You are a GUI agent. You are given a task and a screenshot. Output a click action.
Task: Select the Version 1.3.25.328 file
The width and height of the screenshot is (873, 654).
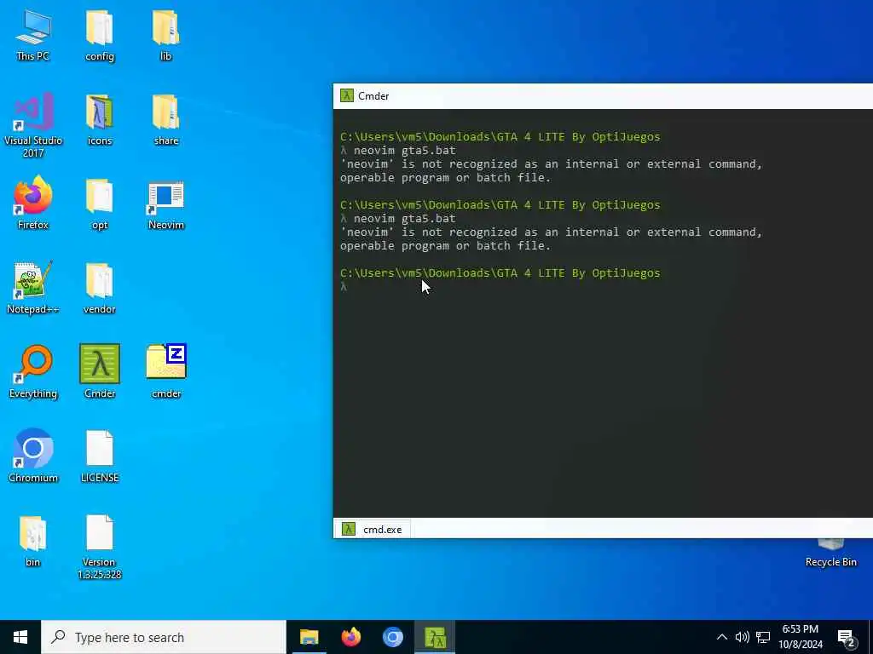point(100,548)
